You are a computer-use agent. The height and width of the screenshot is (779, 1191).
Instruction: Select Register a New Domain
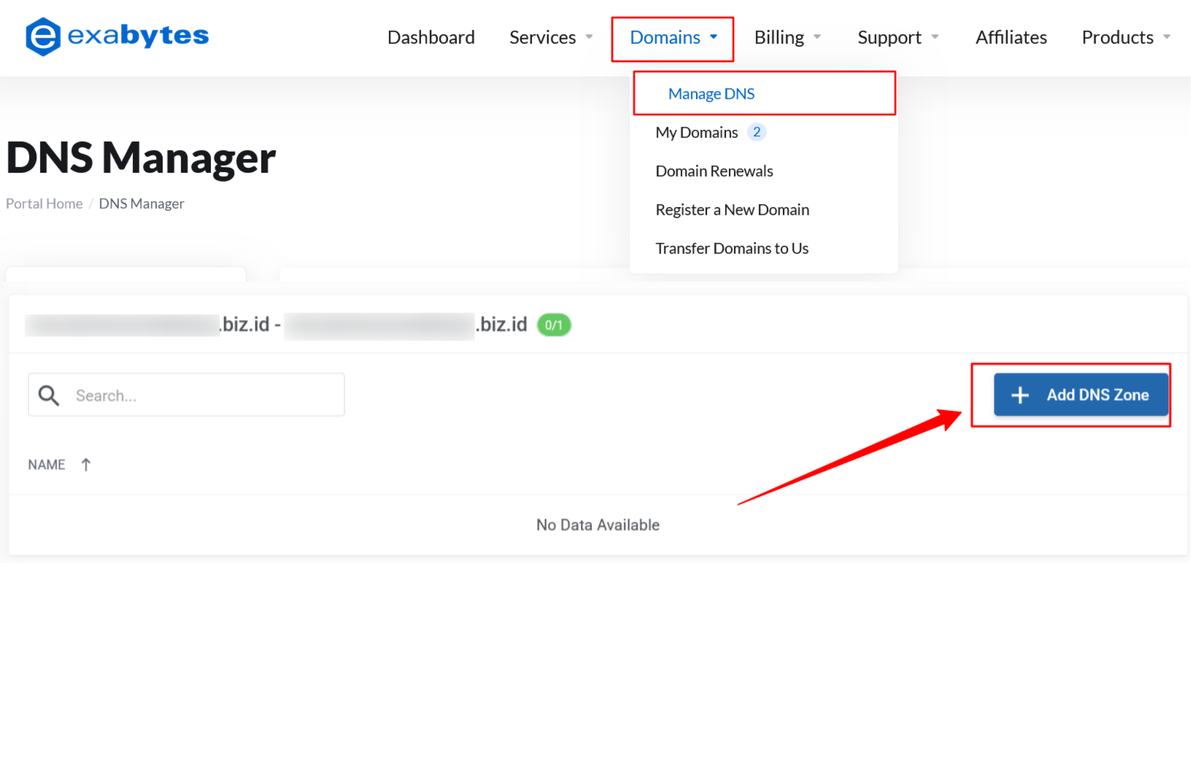point(732,210)
